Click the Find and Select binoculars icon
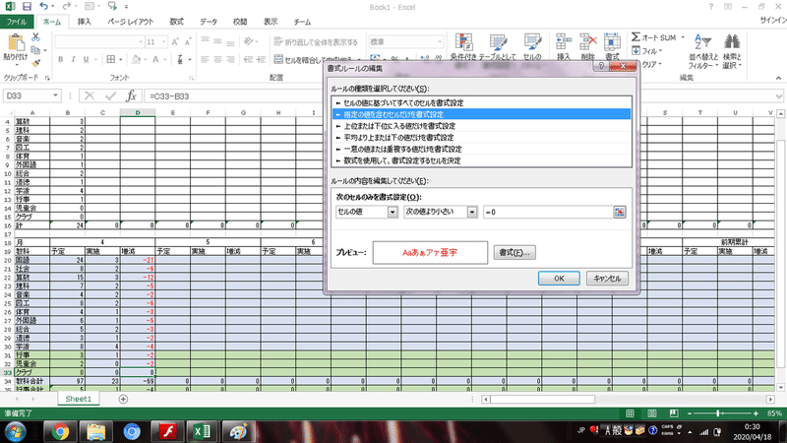Image resolution: width=787 pixels, height=443 pixels. [732, 42]
